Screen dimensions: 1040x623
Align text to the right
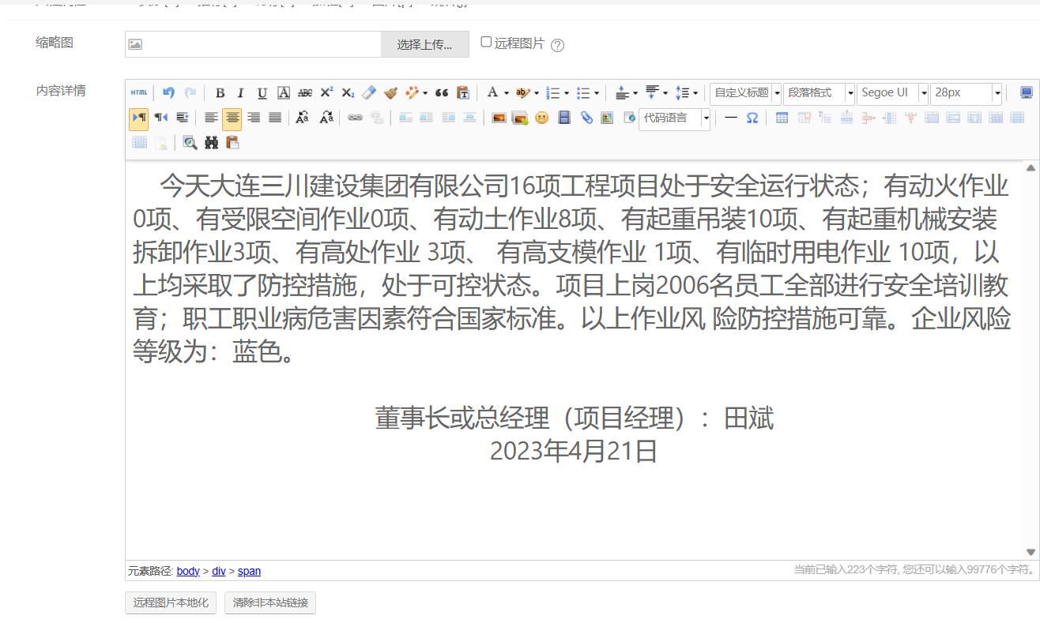click(x=254, y=118)
